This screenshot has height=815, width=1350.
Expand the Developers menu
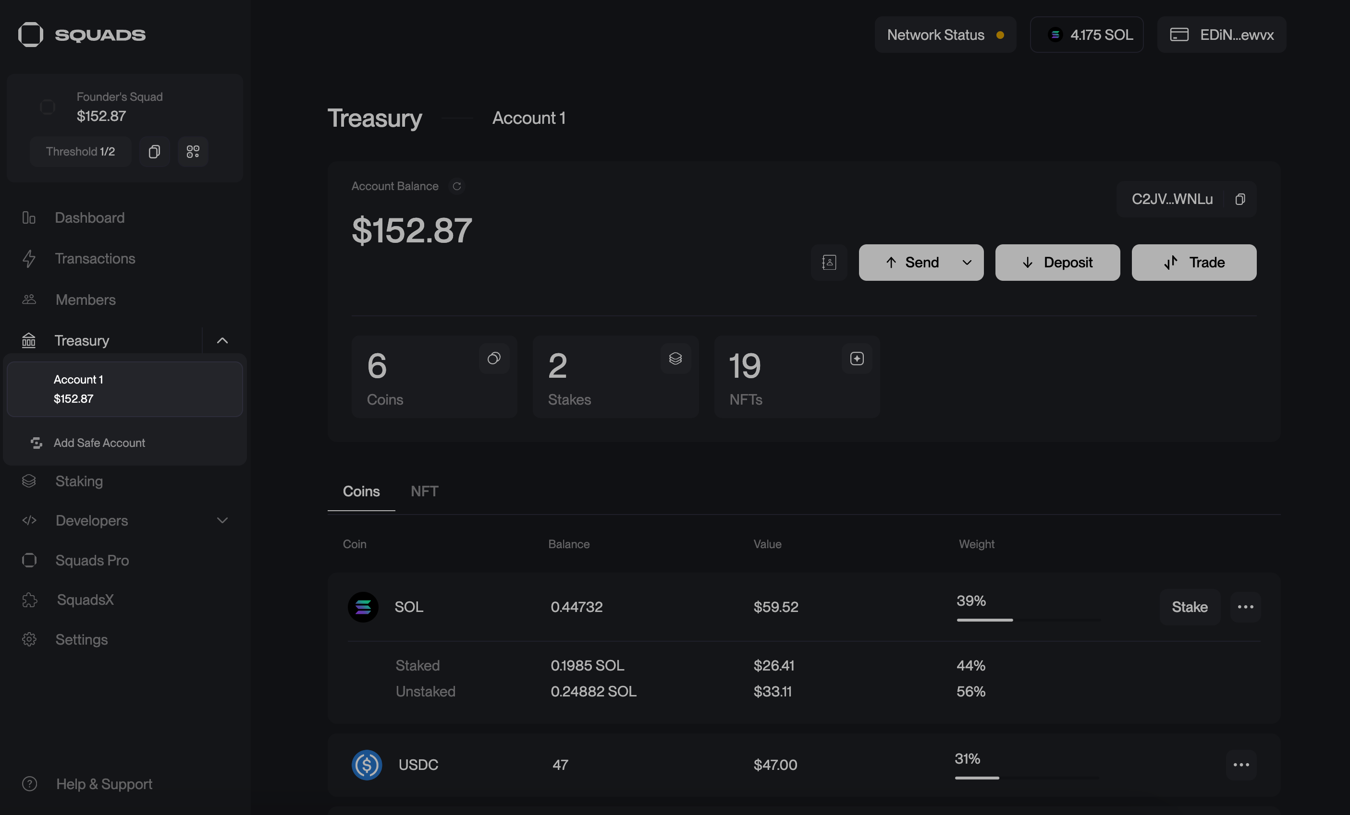(222, 520)
